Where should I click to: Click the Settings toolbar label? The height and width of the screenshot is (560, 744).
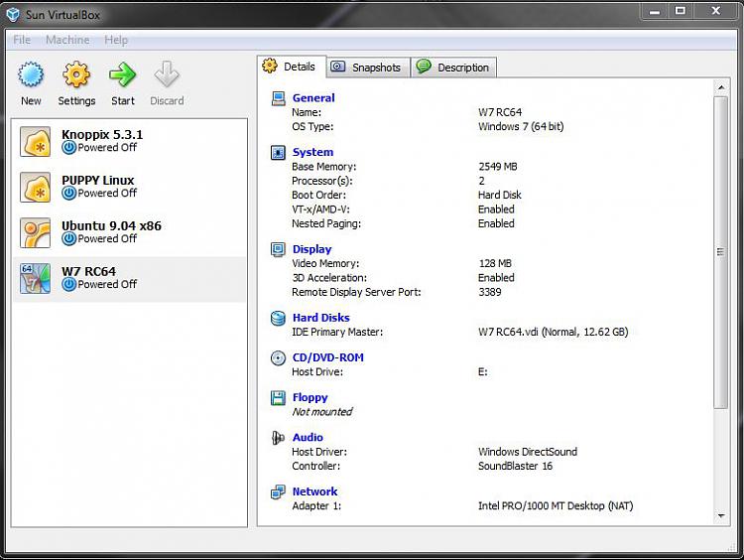tap(76, 101)
